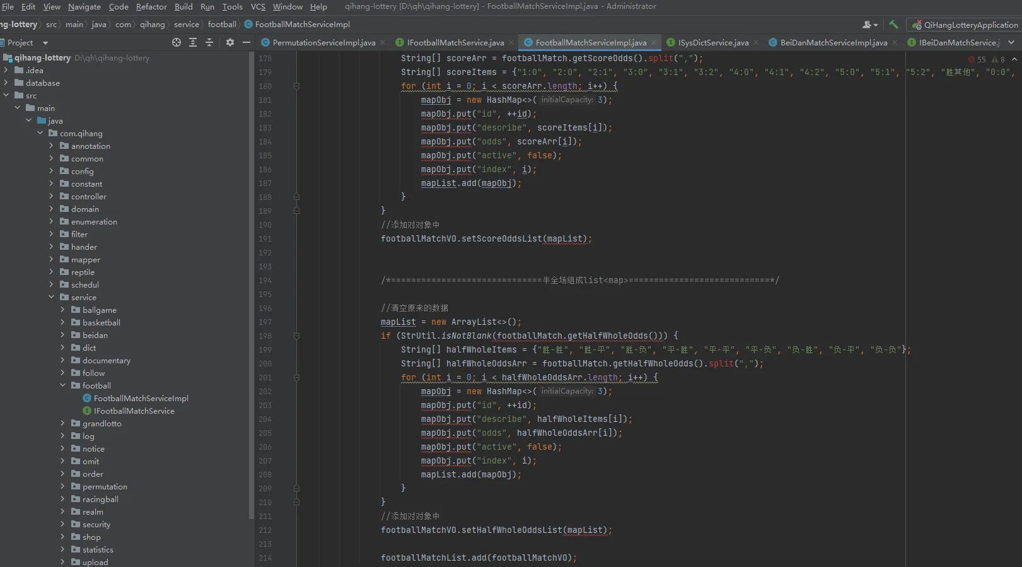Open the Project panel gear settings
The image size is (1022, 567).
[230, 42]
